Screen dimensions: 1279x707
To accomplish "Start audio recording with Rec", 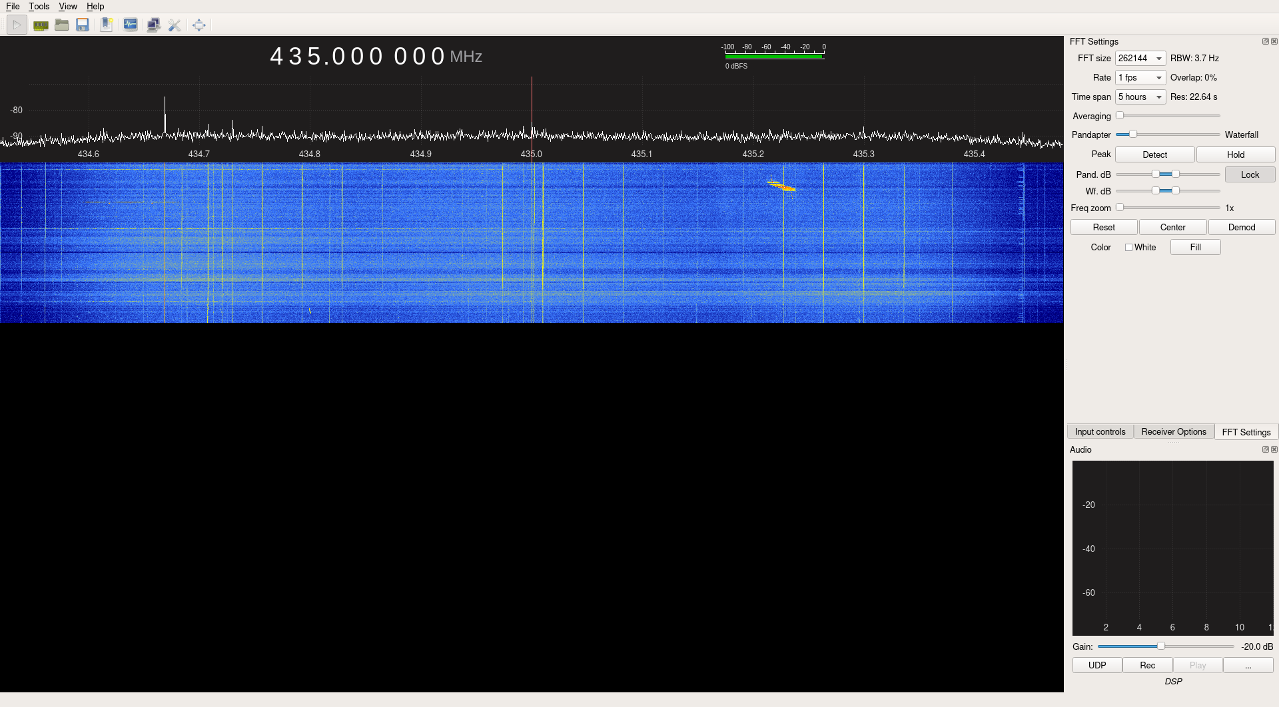I will click(1147, 665).
